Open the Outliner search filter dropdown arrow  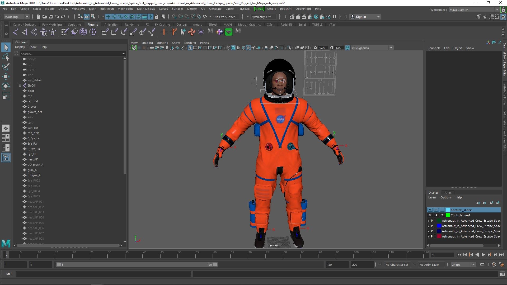[x=124, y=54]
